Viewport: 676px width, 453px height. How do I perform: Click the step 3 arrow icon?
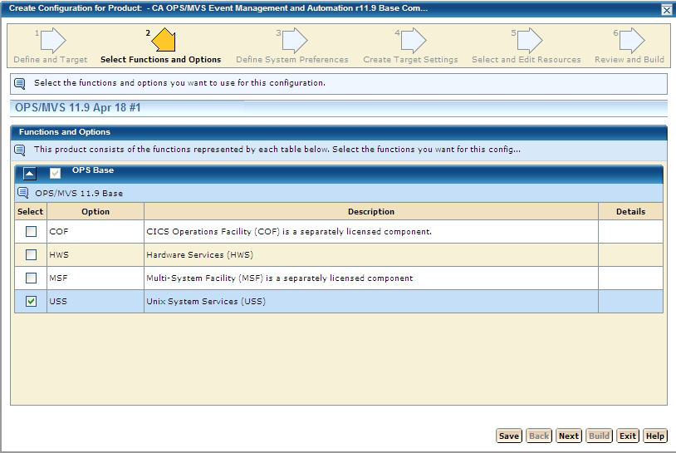[295, 40]
